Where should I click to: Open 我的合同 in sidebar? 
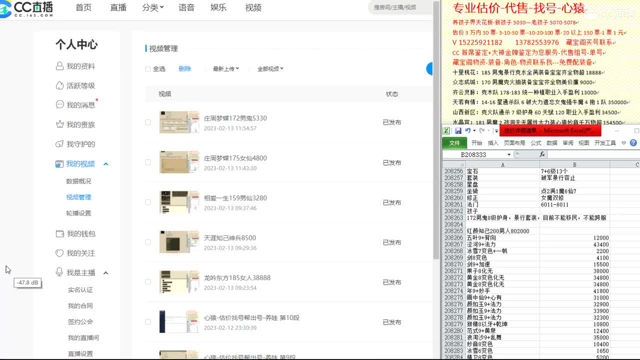coord(80,305)
